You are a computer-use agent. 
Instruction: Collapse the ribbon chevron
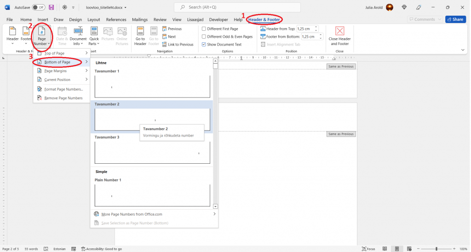click(x=463, y=50)
